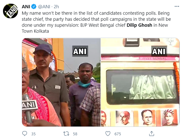183x139 pixels.
Task: Click the @ANI handle
Action: [44, 6]
